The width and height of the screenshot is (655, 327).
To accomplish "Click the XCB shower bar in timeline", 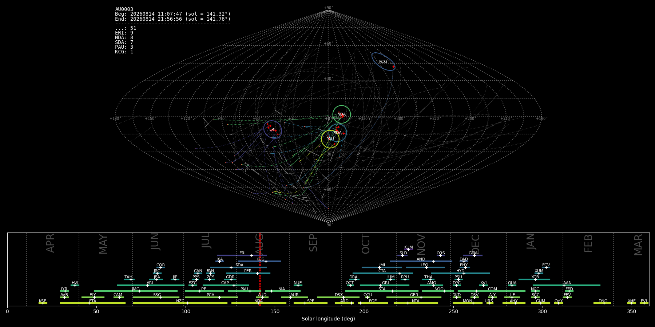I will point(534,279).
